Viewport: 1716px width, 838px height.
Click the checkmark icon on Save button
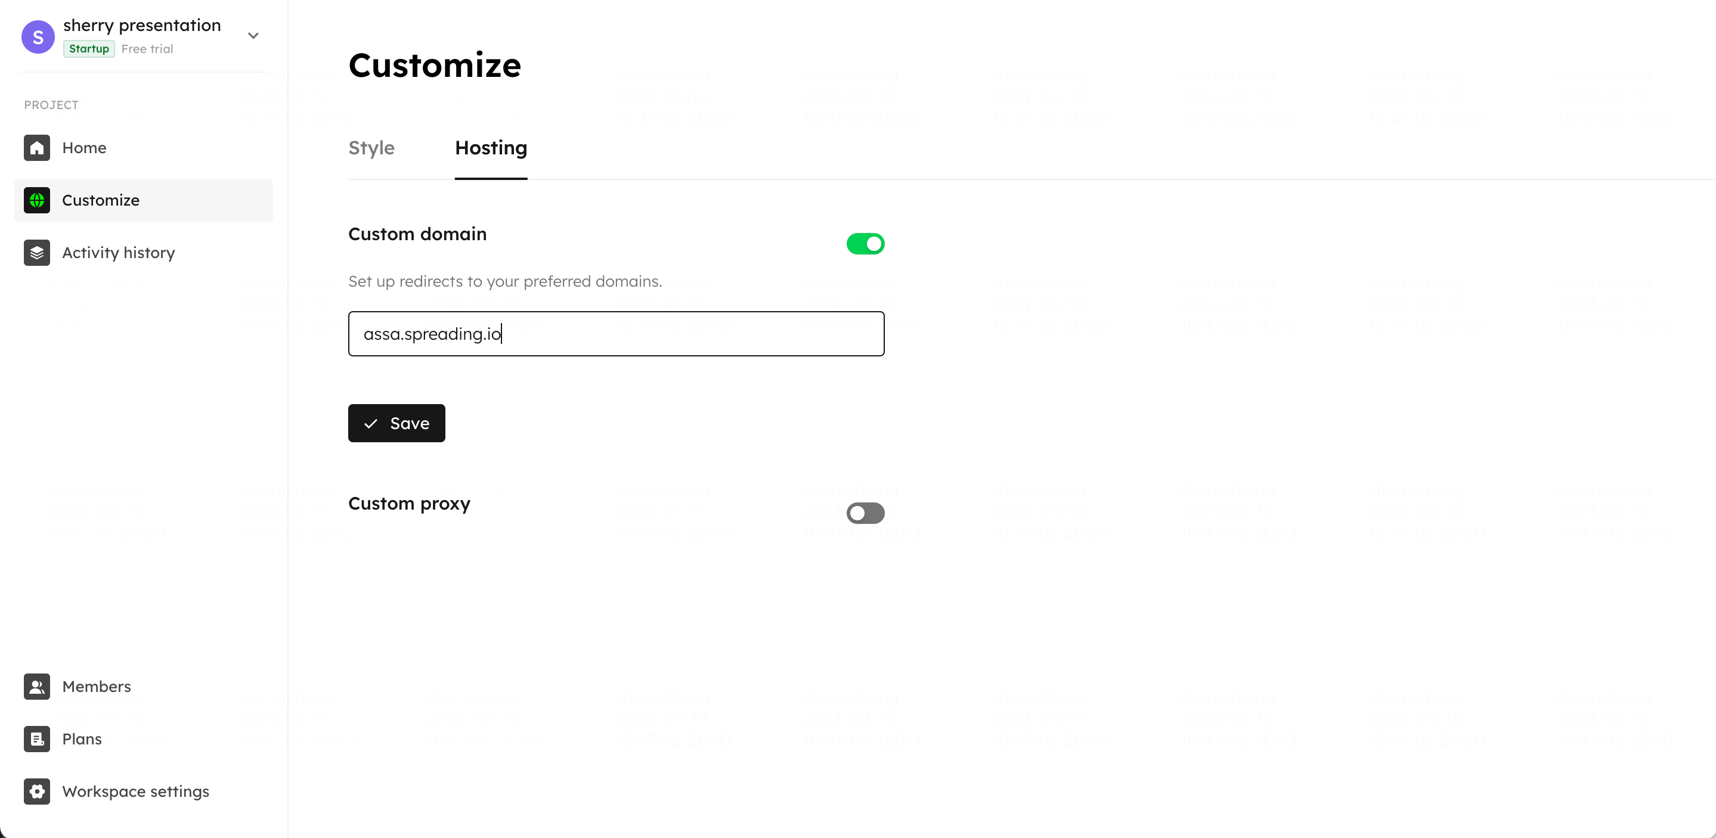pyautogui.click(x=371, y=424)
